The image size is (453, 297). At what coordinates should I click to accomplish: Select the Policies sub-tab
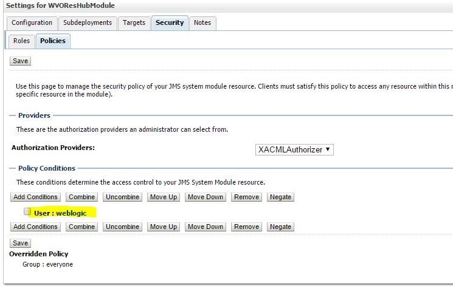tap(53, 41)
